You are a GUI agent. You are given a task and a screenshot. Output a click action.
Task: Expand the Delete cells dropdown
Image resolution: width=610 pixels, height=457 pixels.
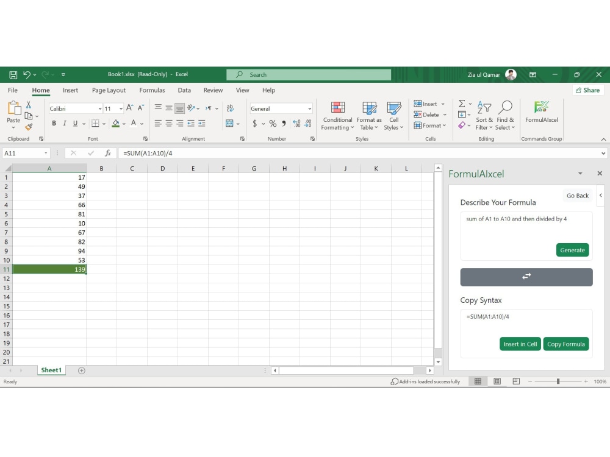click(444, 115)
